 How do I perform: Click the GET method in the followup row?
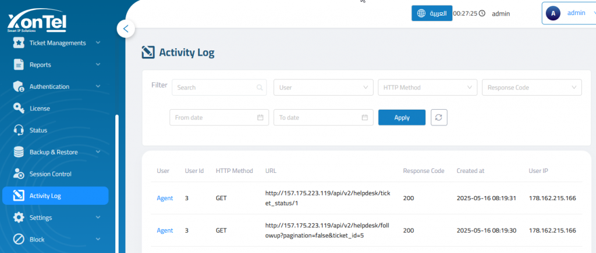(x=221, y=230)
